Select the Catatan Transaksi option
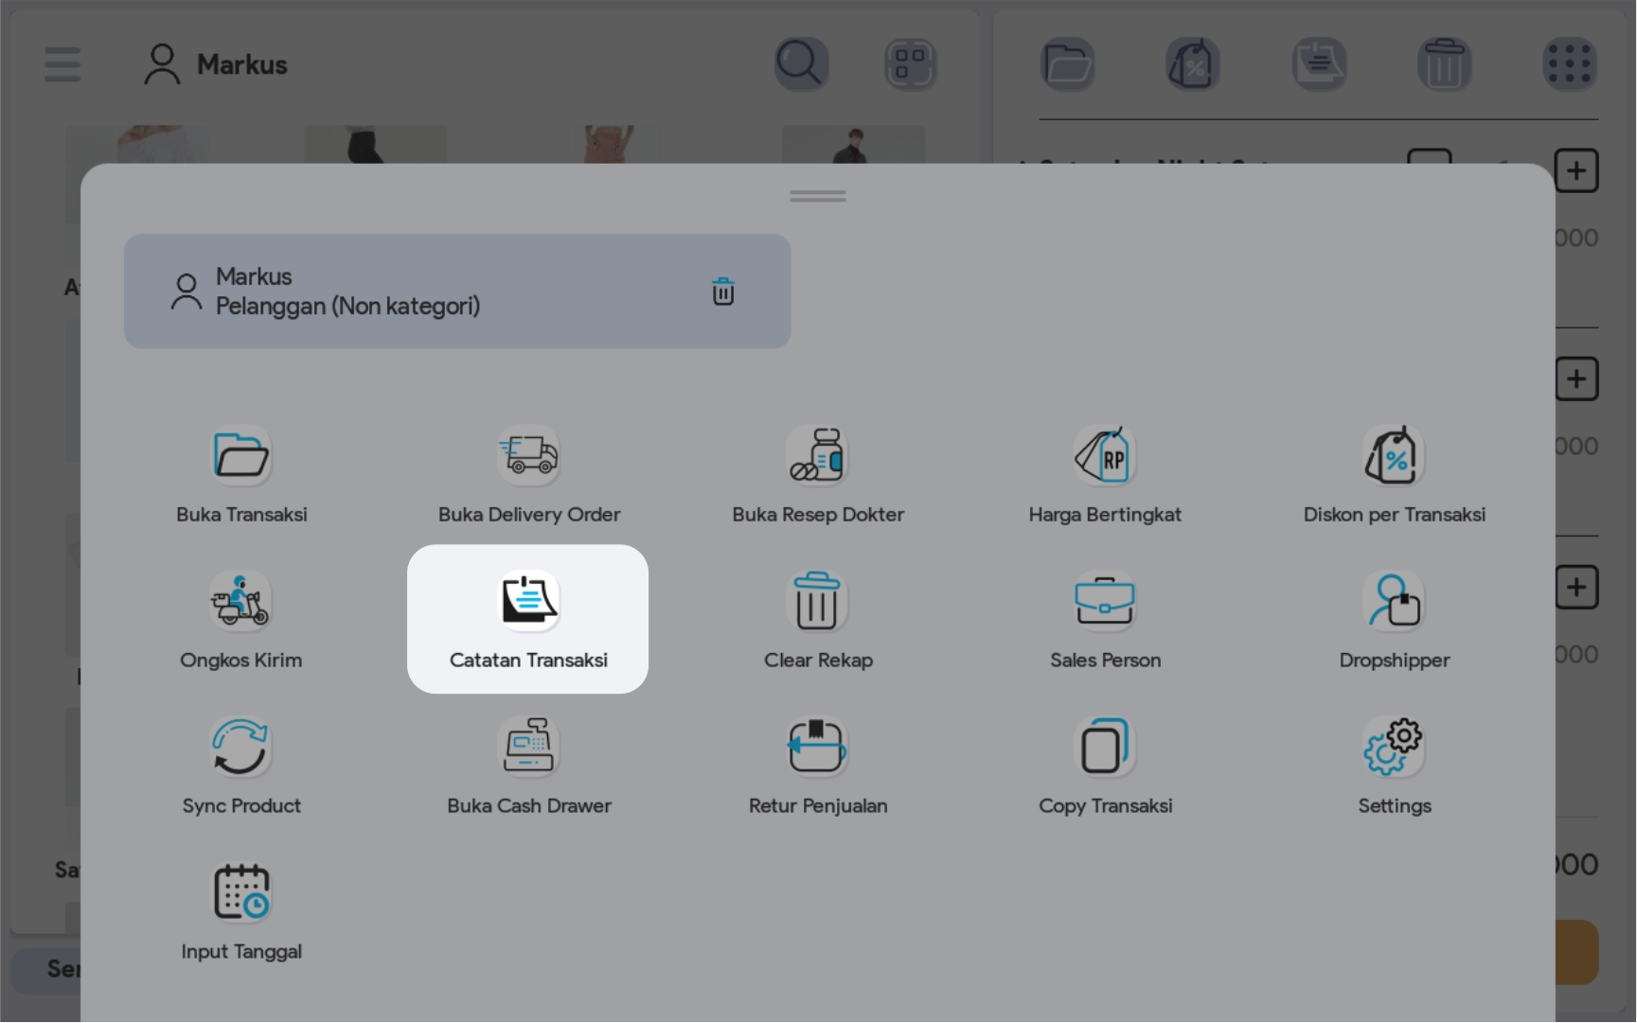Viewport: 1637px width, 1023px height. [528, 619]
